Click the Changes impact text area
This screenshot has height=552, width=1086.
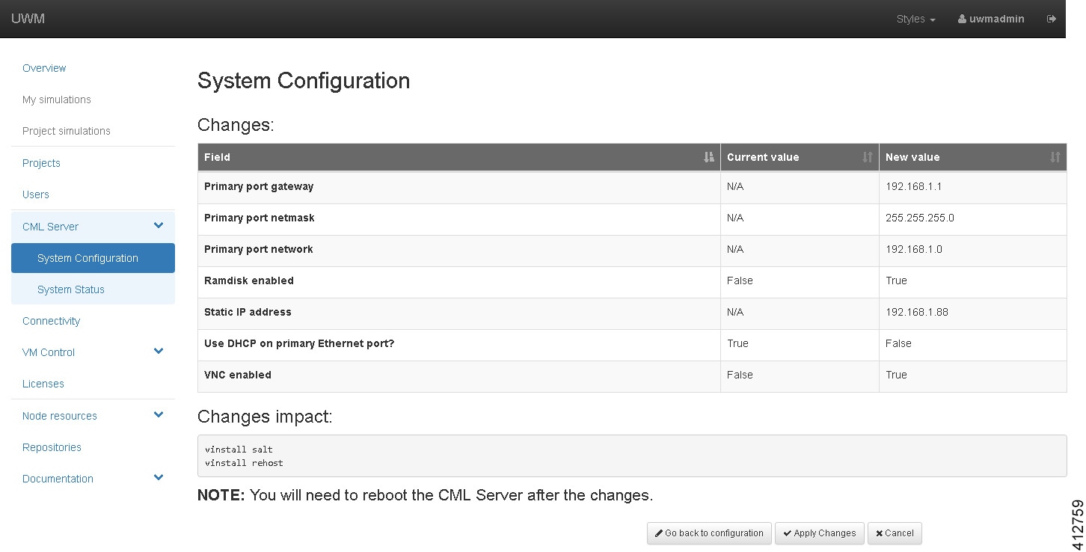point(631,456)
